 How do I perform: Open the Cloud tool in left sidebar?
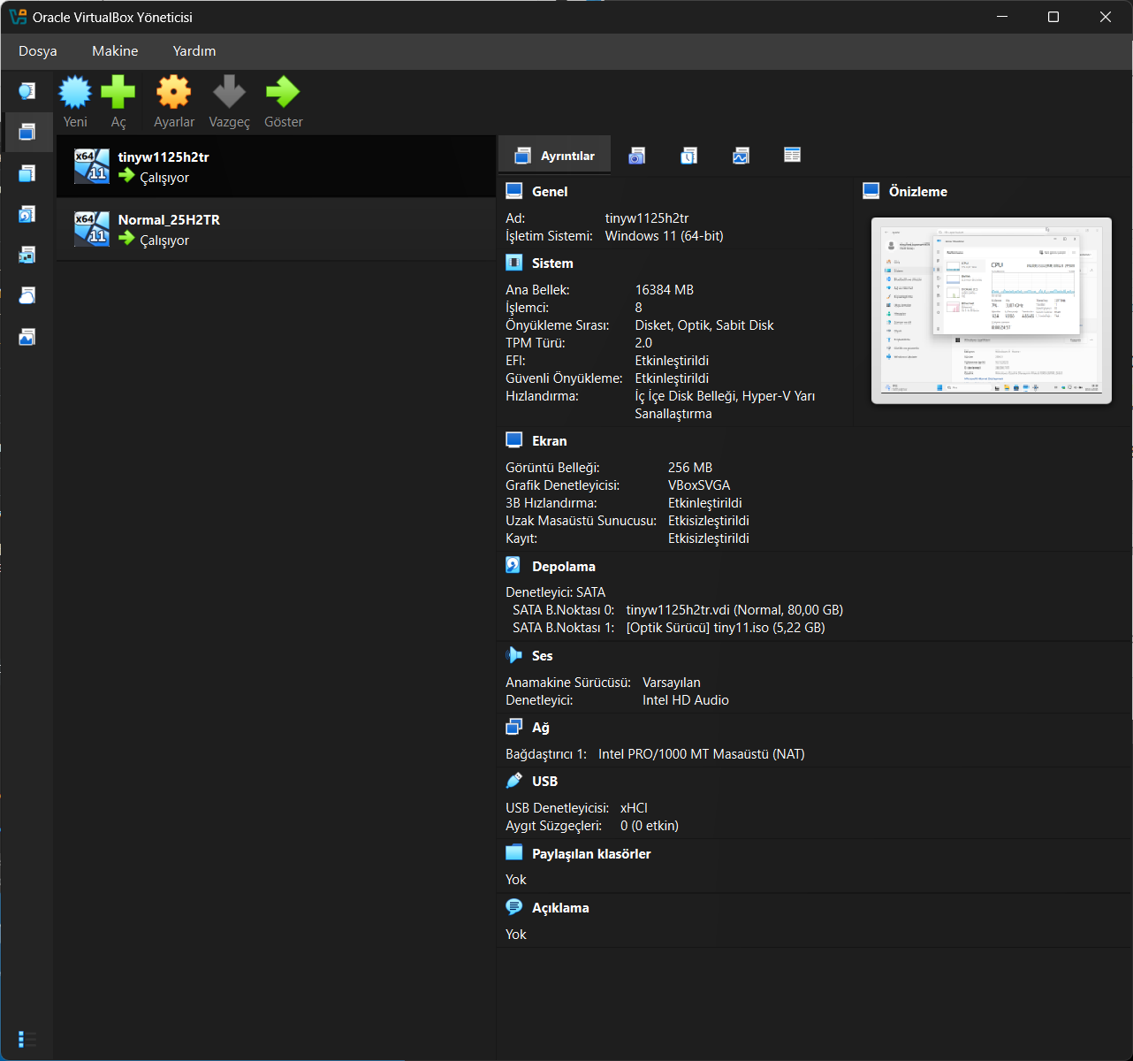[x=27, y=295]
